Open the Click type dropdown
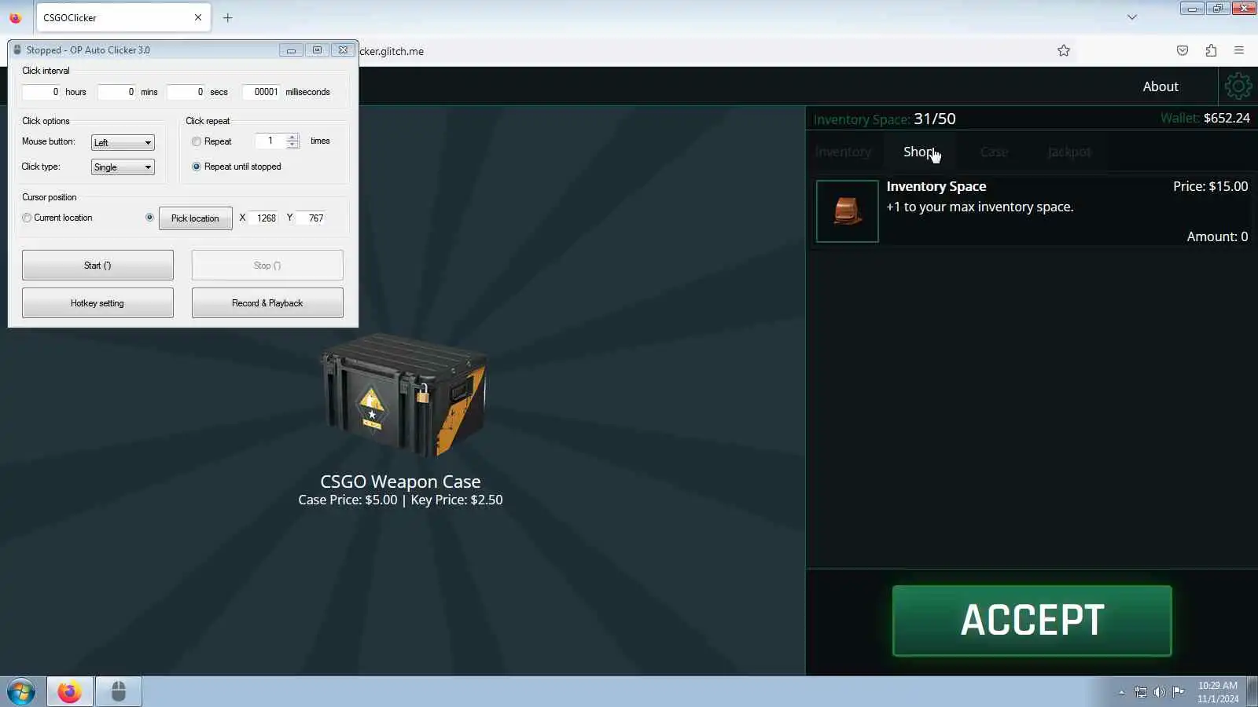 pos(123,167)
